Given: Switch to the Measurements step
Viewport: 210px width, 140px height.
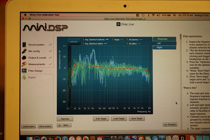Looking at the screenshot, I should [x=37, y=64].
